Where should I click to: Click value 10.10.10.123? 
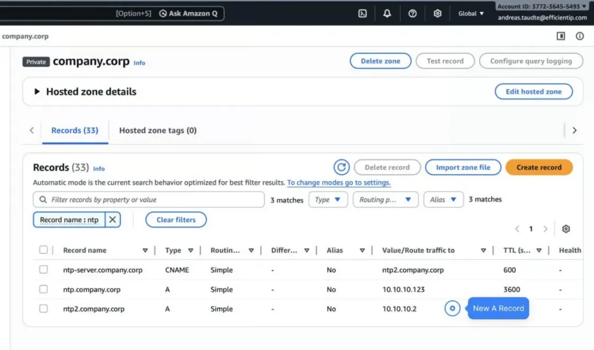[x=403, y=290]
